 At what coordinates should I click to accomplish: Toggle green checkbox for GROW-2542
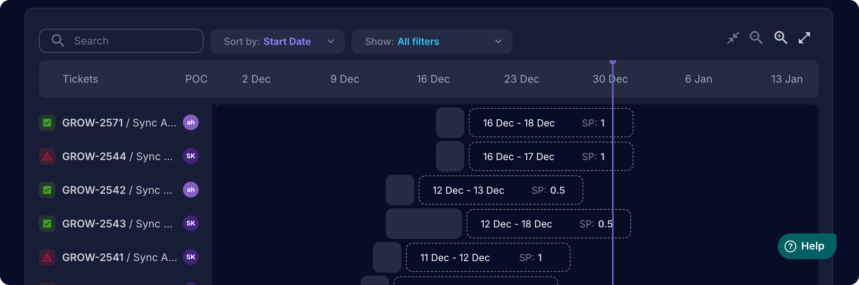pos(47,190)
